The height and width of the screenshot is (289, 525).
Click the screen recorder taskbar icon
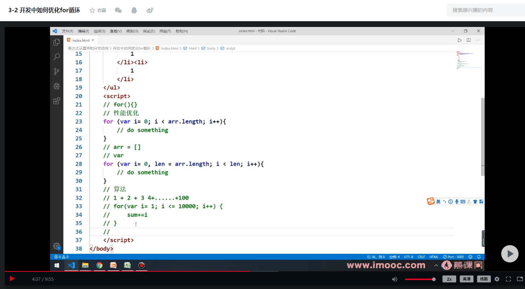pos(142,266)
